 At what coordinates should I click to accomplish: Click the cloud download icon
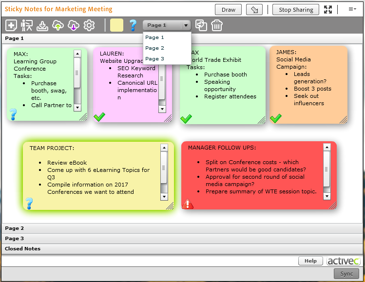(74, 25)
